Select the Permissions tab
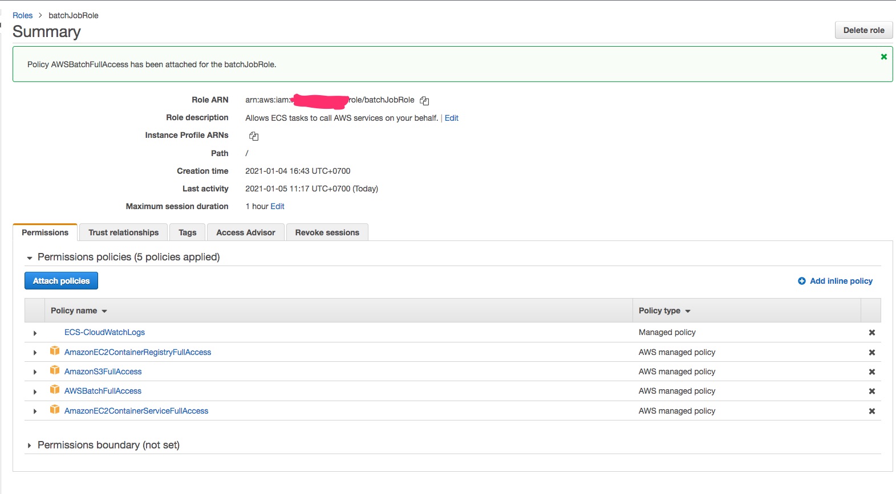 point(45,232)
